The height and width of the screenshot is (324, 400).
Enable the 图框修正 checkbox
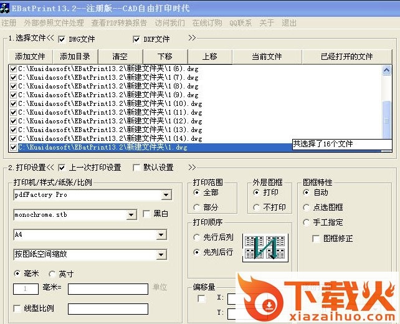coord(316,239)
